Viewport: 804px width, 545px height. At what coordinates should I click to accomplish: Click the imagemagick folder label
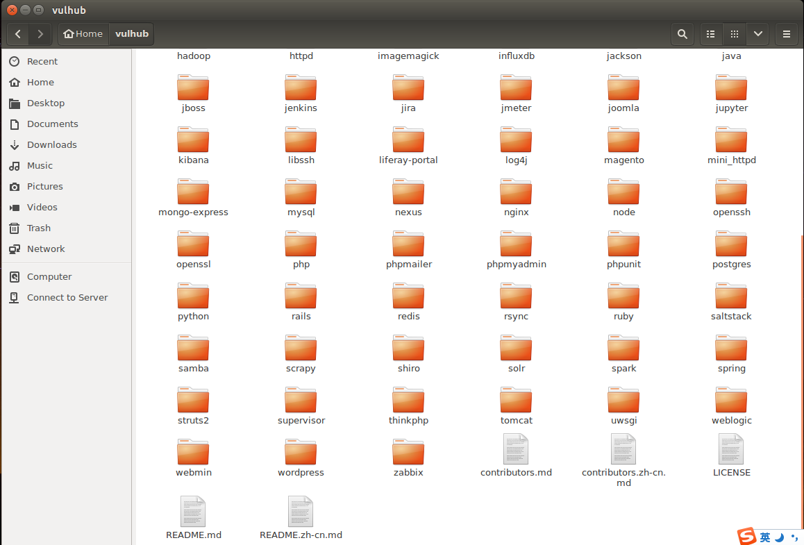tap(408, 56)
